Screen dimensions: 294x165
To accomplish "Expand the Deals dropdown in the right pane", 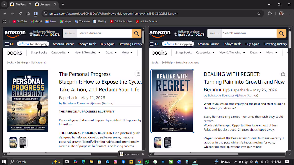I will coord(256,52).
